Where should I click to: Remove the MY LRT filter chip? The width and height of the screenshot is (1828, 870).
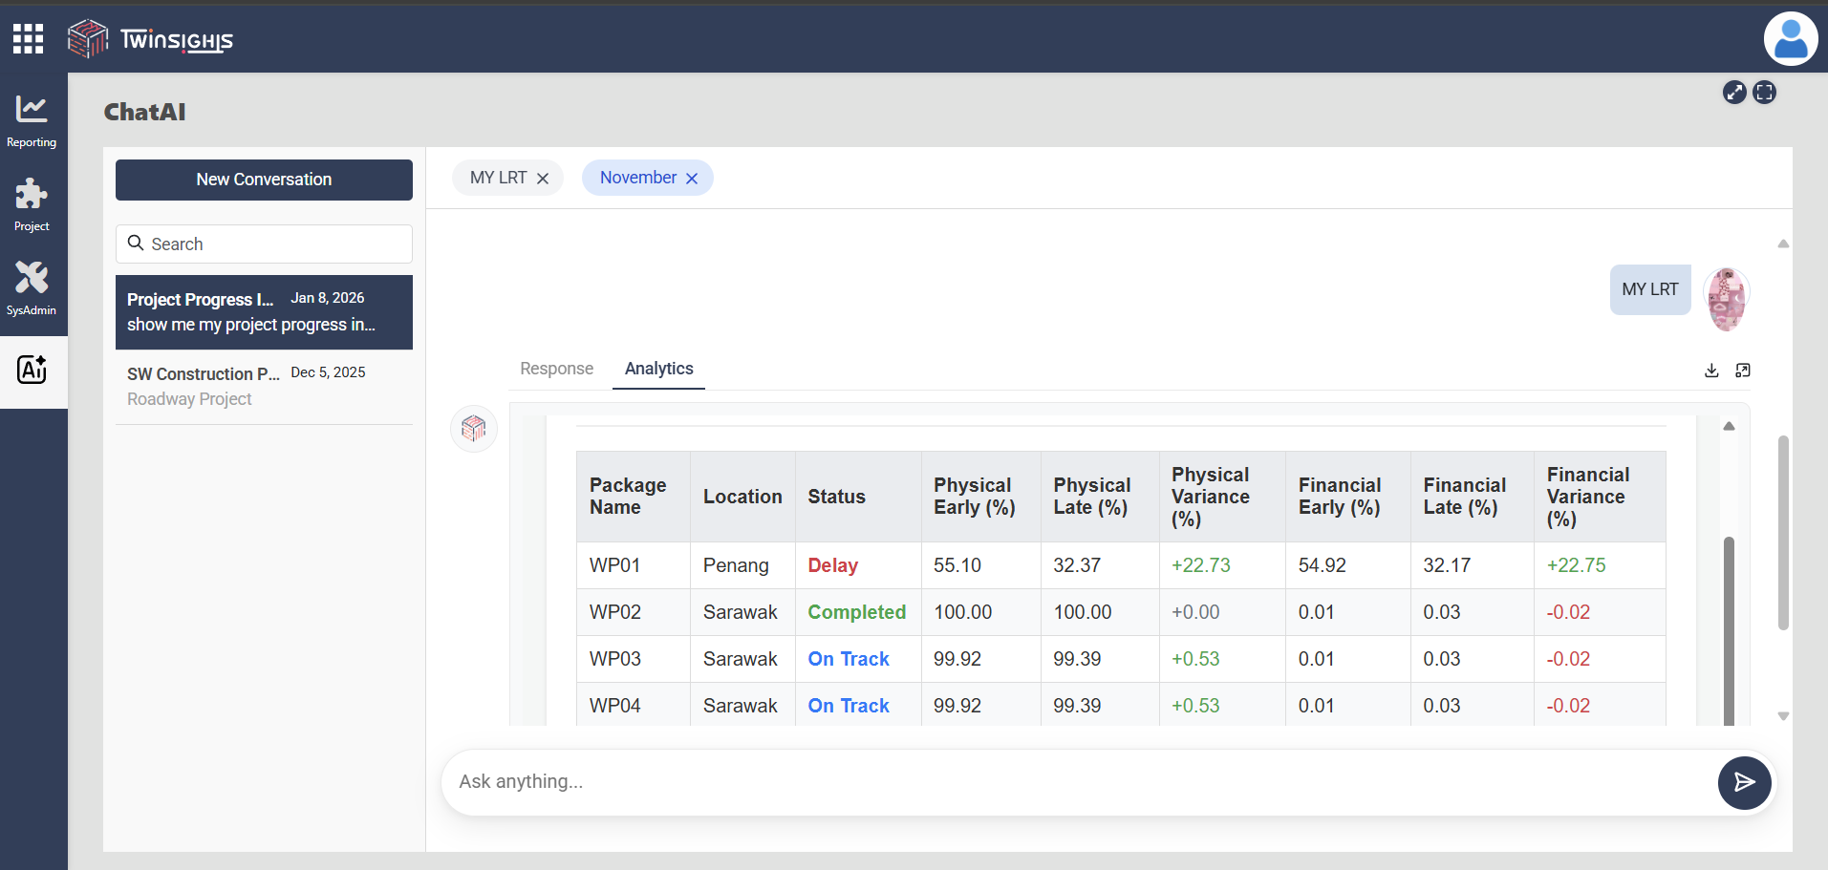[x=543, y=179]
